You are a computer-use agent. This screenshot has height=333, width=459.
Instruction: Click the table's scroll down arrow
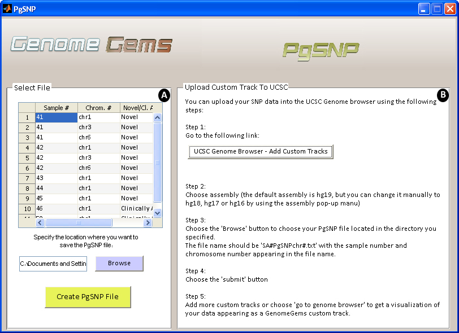click(157, 213)
